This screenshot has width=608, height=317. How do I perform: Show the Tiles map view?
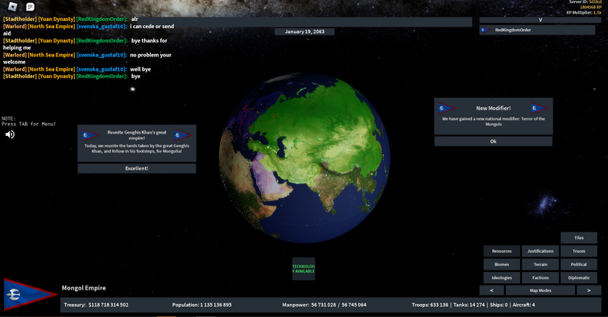(578, 237)
